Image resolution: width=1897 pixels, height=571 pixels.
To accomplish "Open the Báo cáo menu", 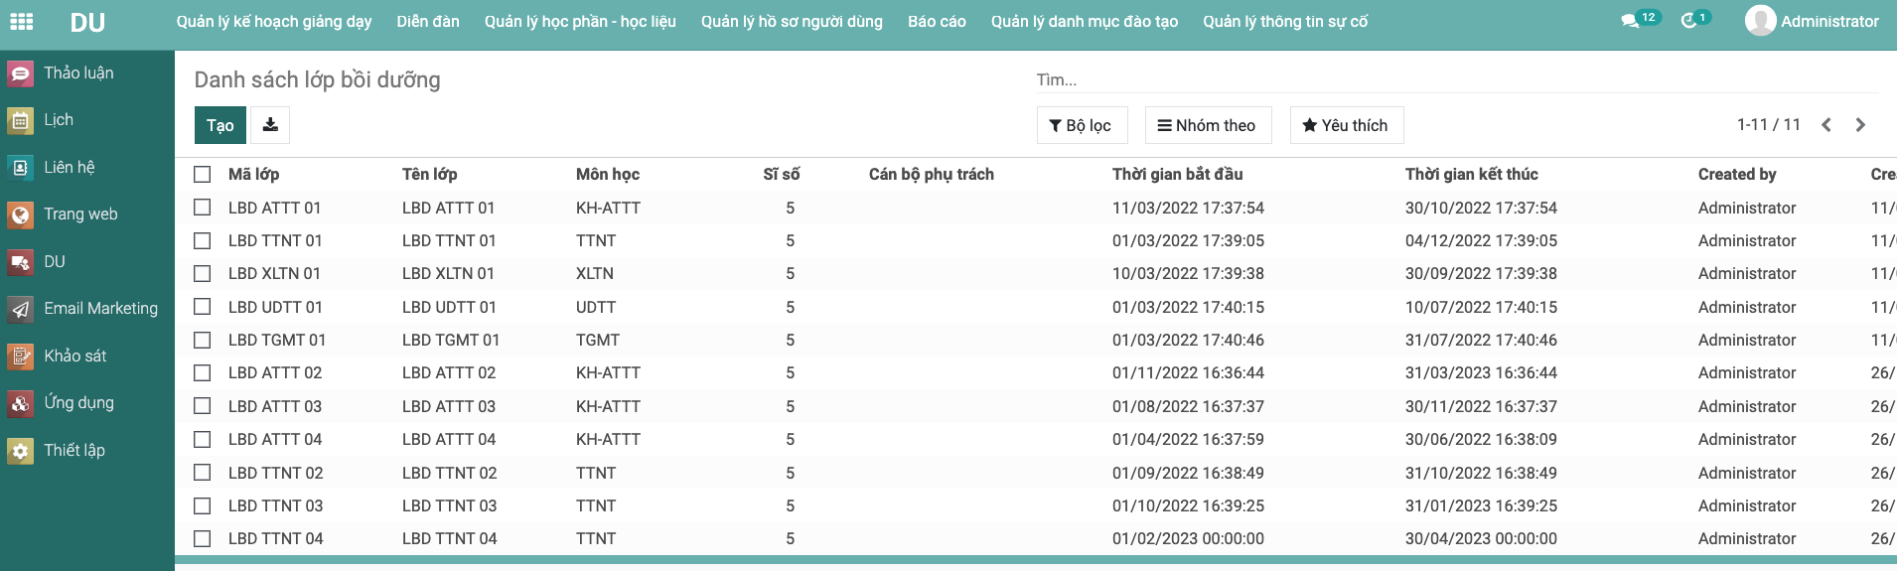I will click(x=937, y=21).
